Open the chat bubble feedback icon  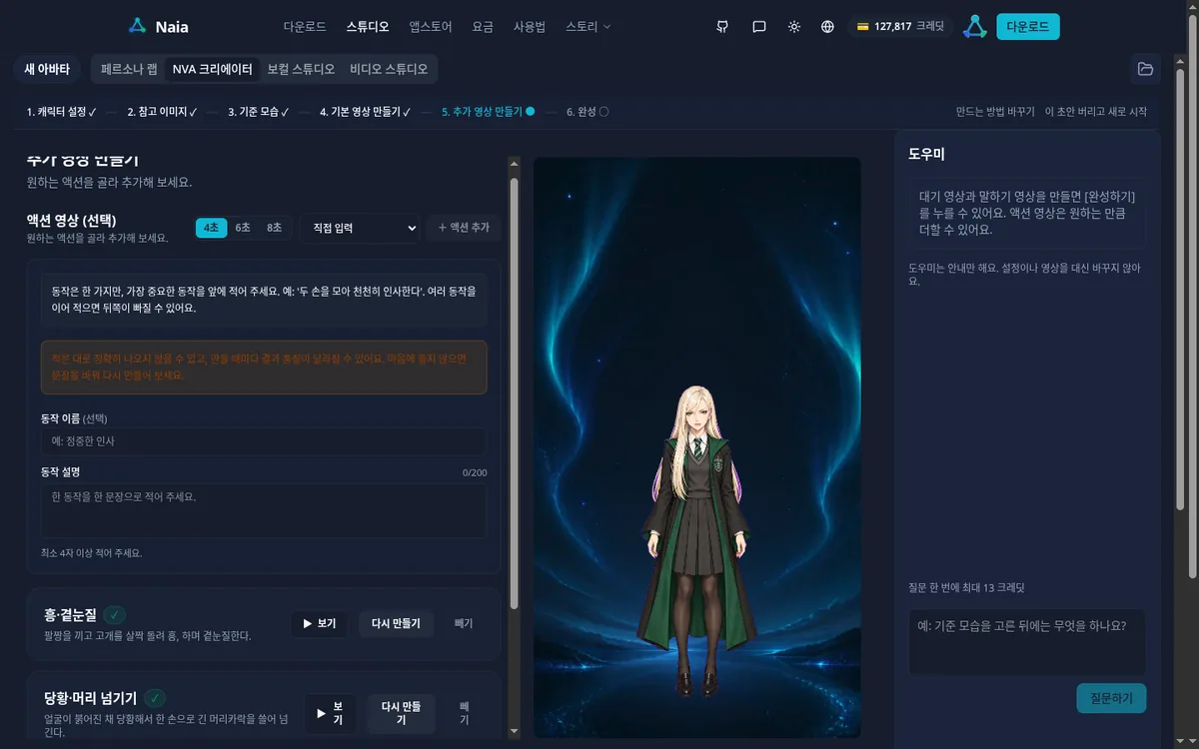click(759, 27)
